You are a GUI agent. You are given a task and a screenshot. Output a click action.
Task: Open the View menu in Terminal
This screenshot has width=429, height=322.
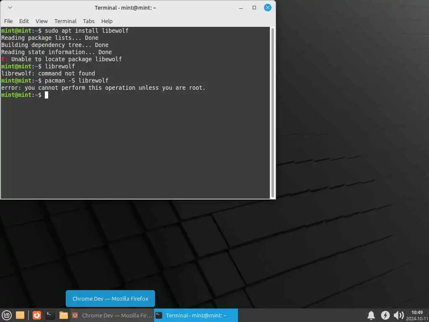point(41,21)
